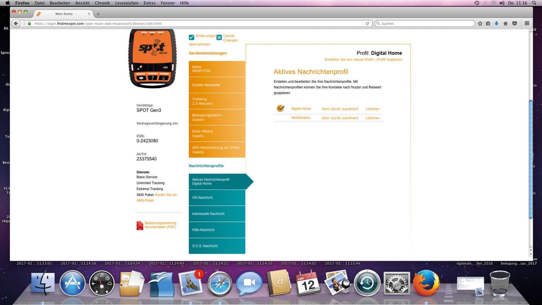
Task: Open the Lesezeichen menu
Action: (127, 3)
